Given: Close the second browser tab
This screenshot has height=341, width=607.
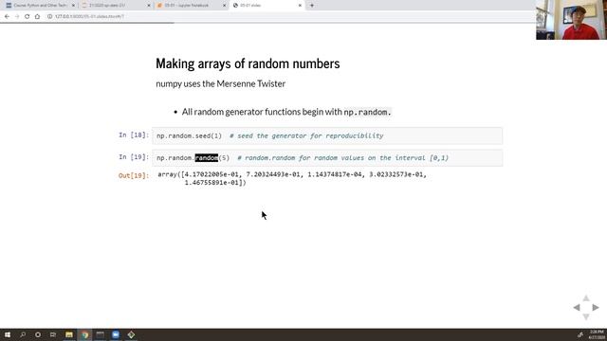Looking at the screenshot, I should point(149,6).
